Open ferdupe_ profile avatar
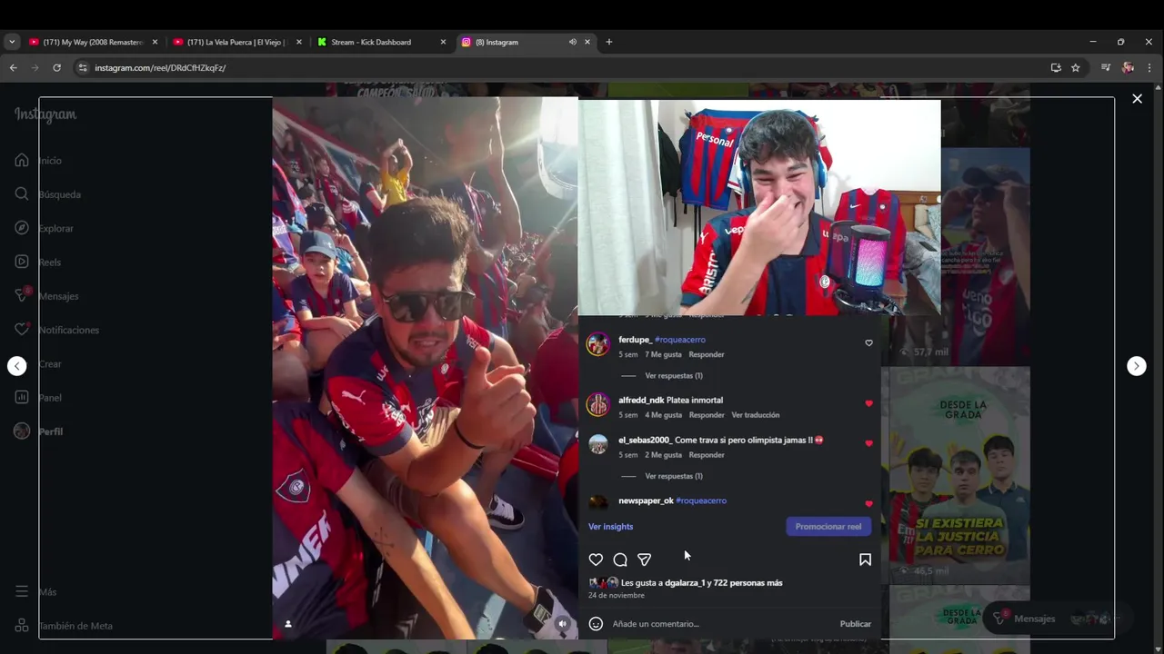 597,344
